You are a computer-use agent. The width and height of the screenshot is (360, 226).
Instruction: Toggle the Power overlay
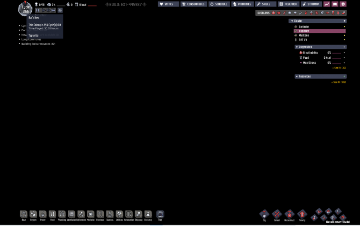tap(279, 13)
